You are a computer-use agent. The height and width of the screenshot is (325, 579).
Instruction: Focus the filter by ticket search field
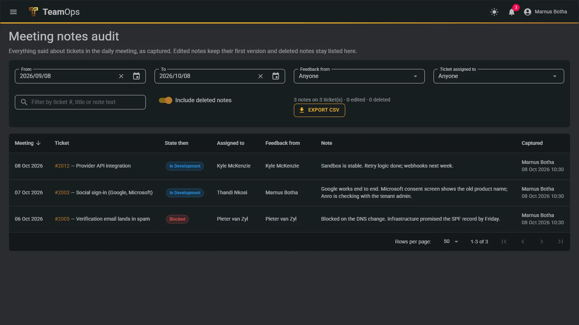(80, 102)
